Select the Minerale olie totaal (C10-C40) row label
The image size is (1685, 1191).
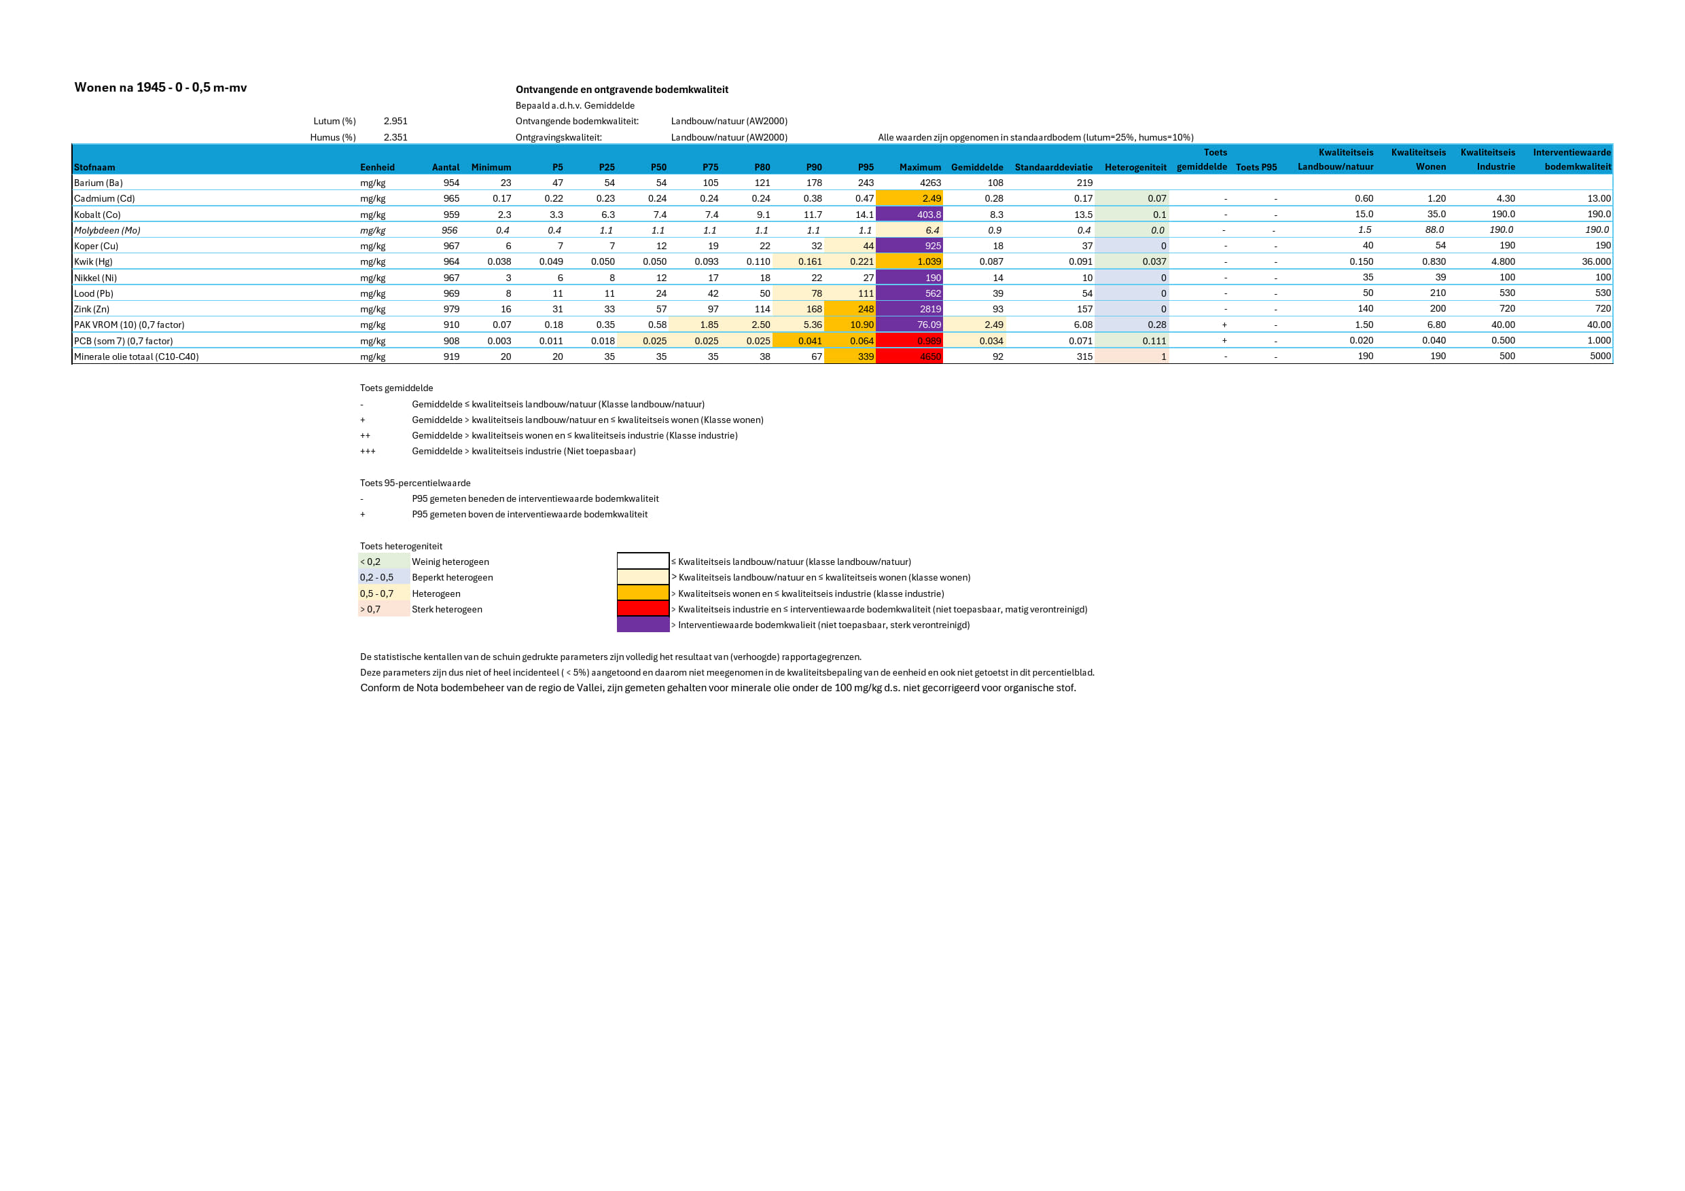137,356
